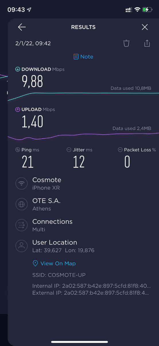Tap the battery indicator in status bar
This screenshot has height=346, width=159.
[x=147, y=10]
